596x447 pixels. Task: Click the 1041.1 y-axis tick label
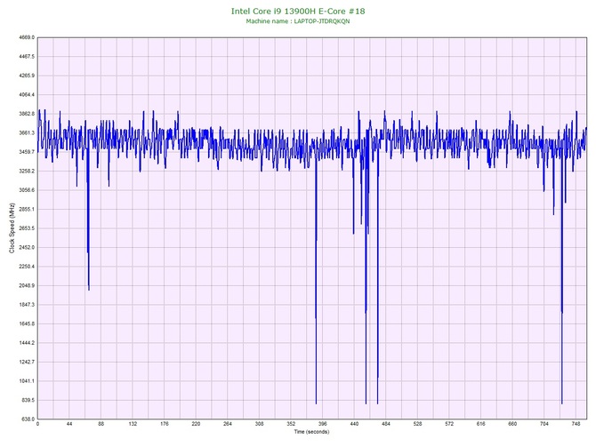click(23, 381)
